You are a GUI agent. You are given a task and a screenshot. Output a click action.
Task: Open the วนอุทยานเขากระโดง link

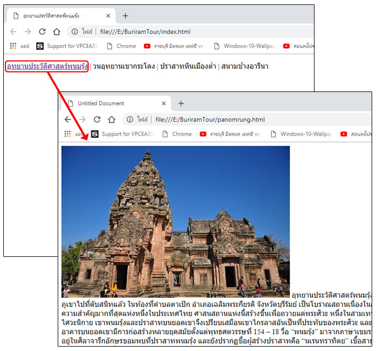click(123, 66)
